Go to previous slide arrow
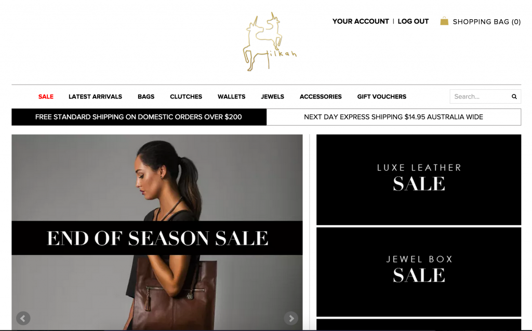 (x=23, y=318)
